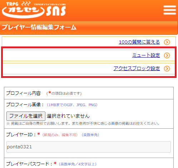This screenshot has height=168, width=178.
Task: Click the image posting responsibility notice text
Action: [83, 123]
